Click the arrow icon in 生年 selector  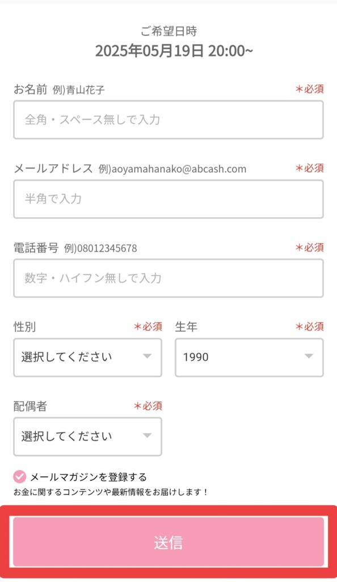coord(309,356)
